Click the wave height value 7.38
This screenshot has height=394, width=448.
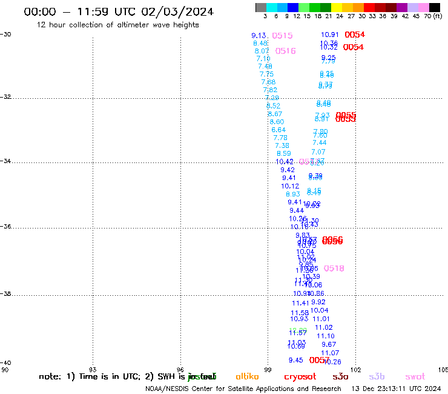point(282,145)
